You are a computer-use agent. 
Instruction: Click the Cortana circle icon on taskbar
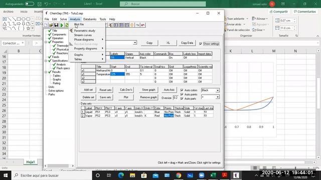pyautogui.click(x=98, y=175)
